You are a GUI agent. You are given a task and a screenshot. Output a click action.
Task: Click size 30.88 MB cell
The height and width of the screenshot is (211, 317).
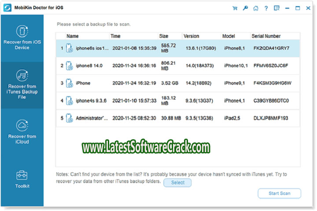pyautogui.click(x=171, y=118)
